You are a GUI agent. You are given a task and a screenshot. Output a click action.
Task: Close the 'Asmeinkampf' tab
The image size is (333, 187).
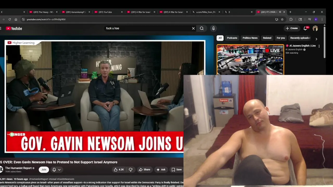point(89,12)
